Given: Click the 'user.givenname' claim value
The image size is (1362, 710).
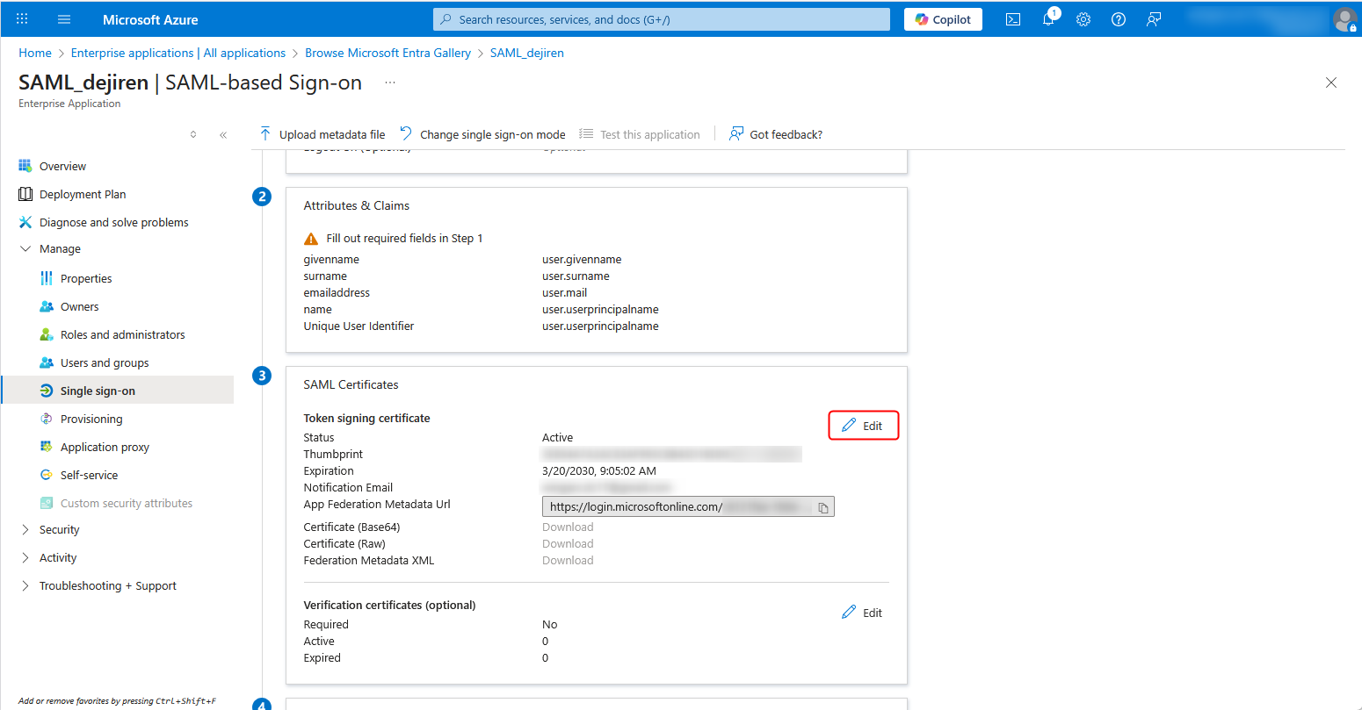Looking at the screenshot, I should point(582,260).
